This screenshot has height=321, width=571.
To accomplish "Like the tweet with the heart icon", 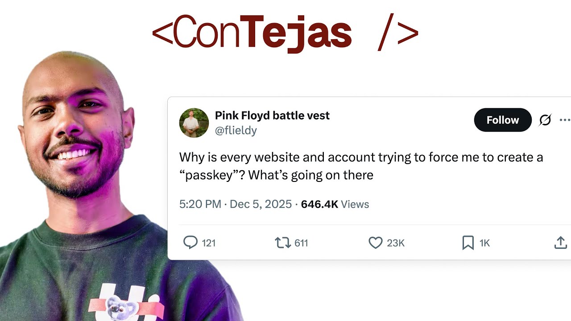I will tap(376, 243).
